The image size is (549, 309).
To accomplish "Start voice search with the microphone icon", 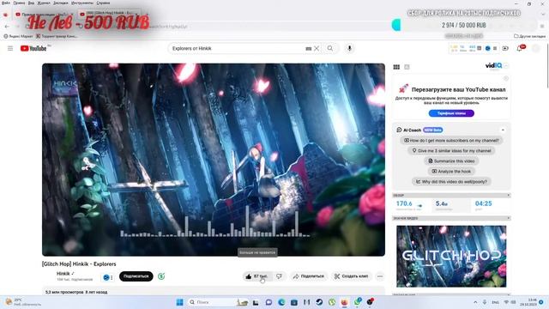I will click(349, 48).
